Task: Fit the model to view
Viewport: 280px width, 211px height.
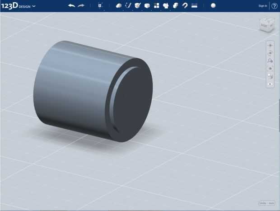Action: pos(270,68)
